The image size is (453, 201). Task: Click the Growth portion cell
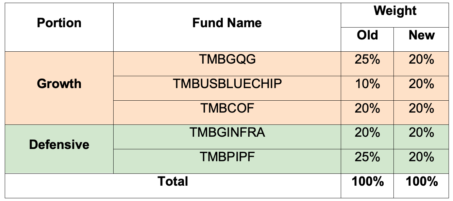(x=59, y=84)
